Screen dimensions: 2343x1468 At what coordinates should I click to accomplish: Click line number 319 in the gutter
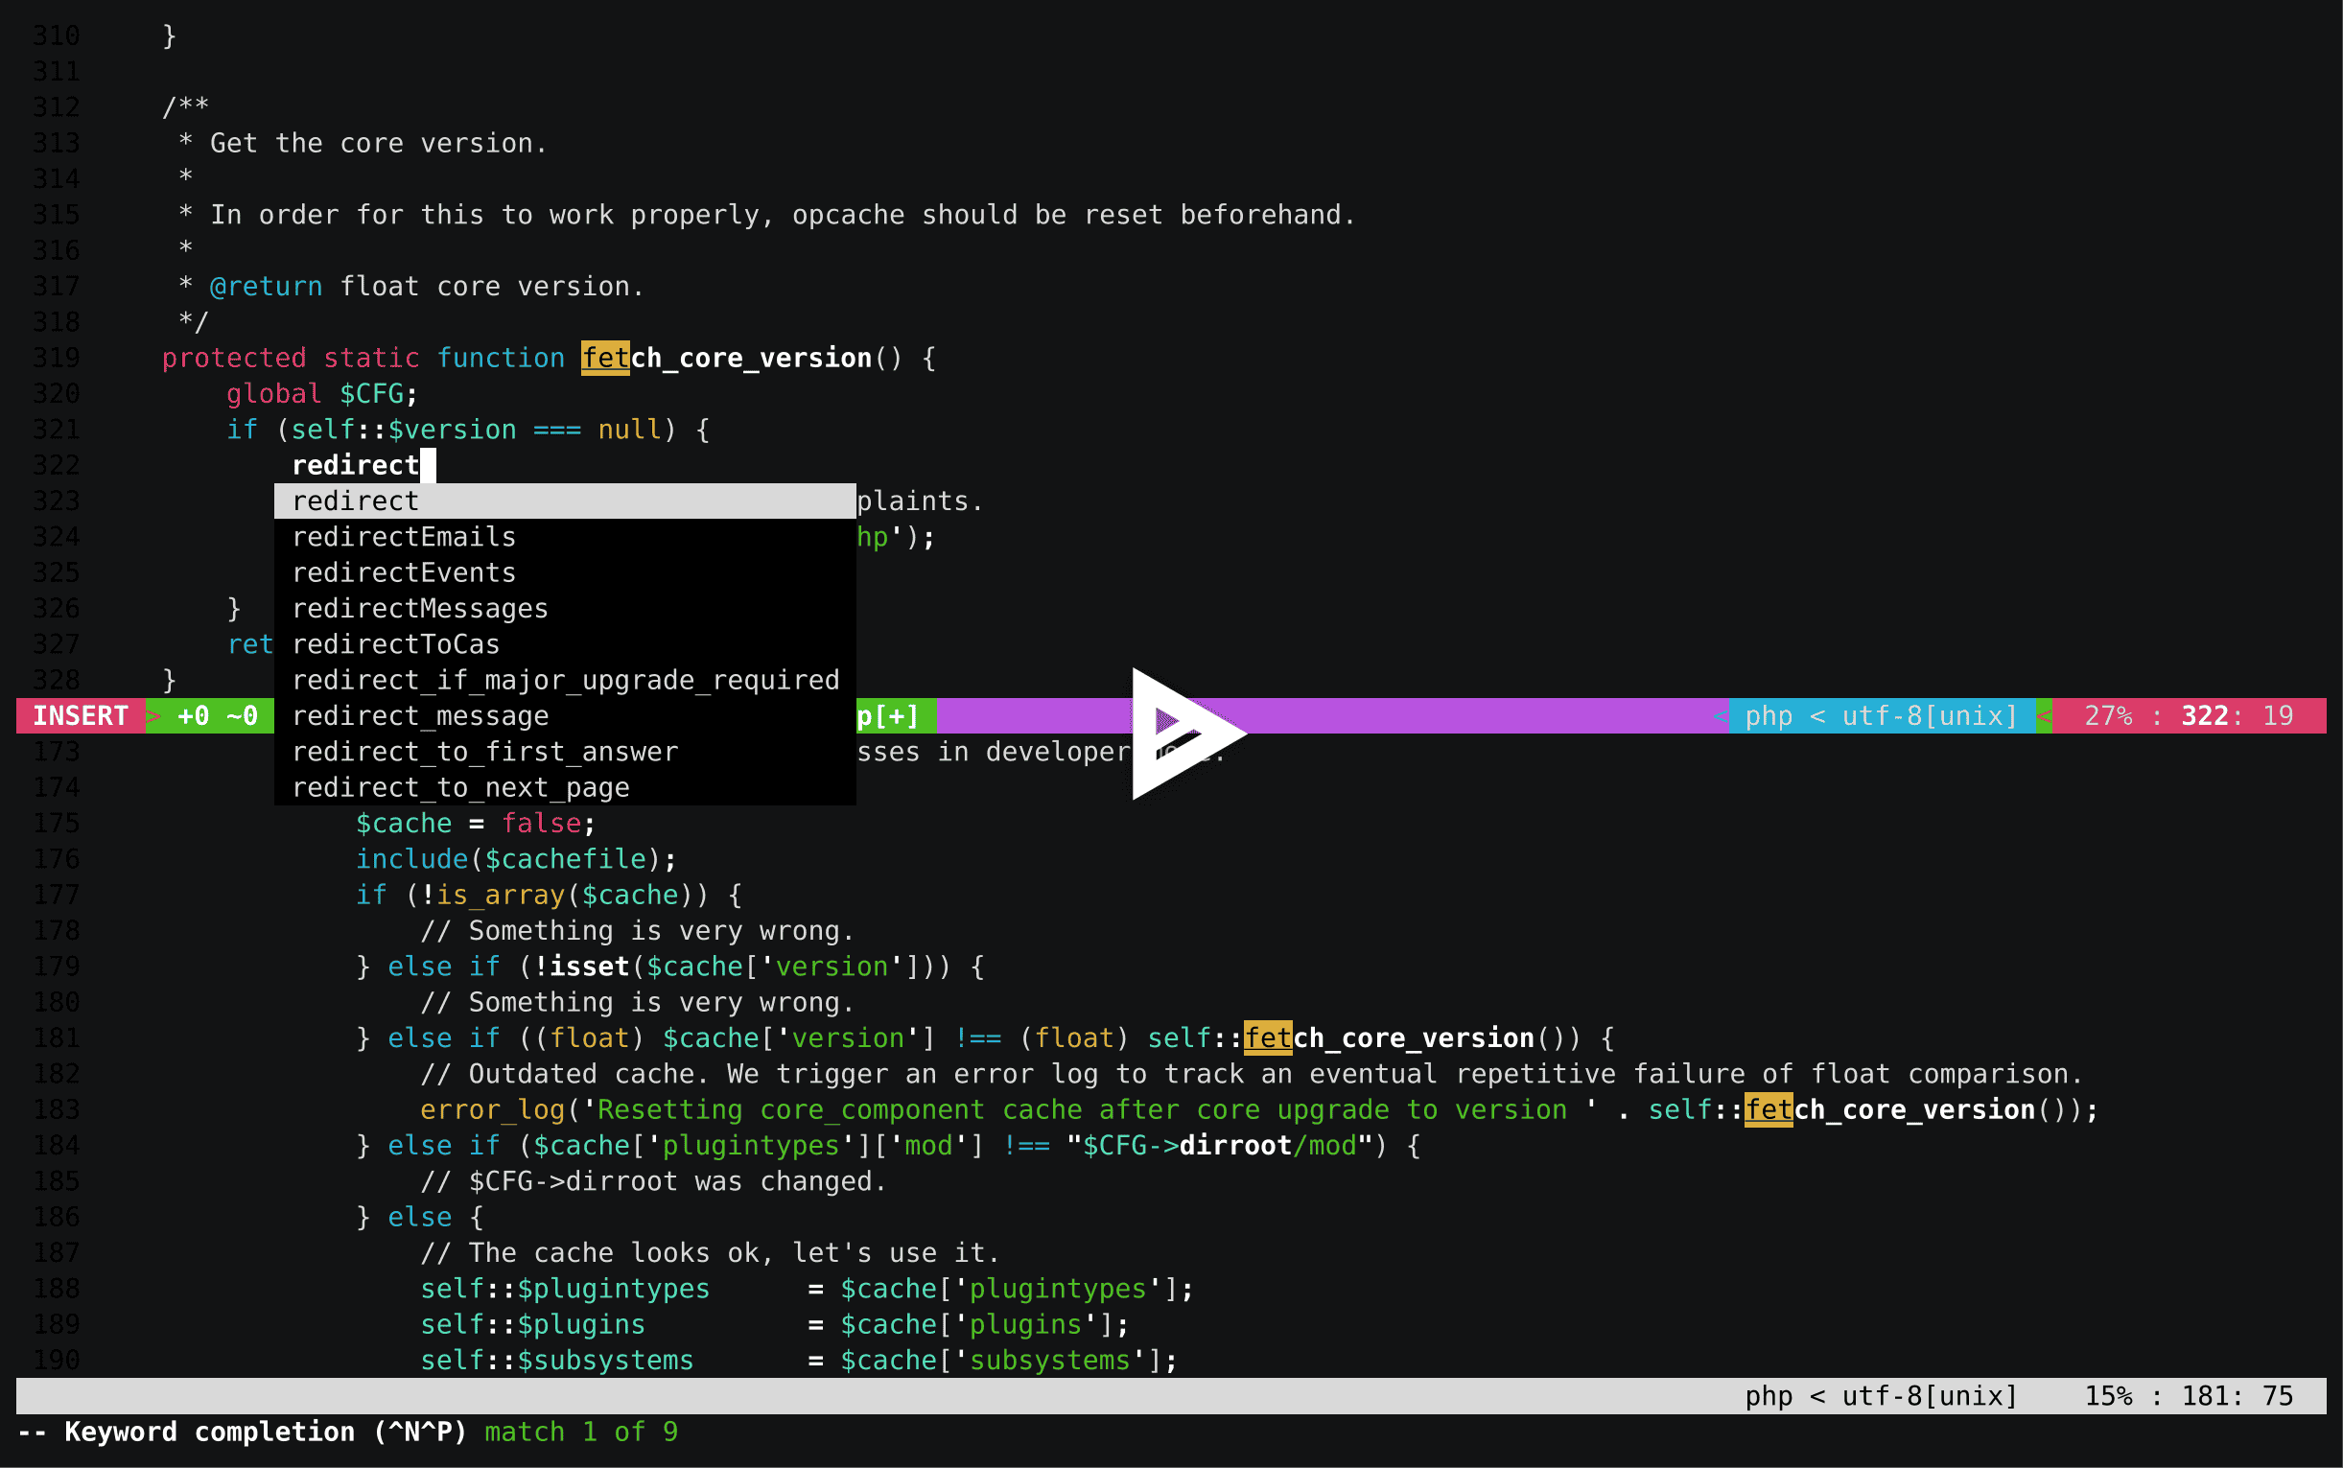(x=56, y=358)
